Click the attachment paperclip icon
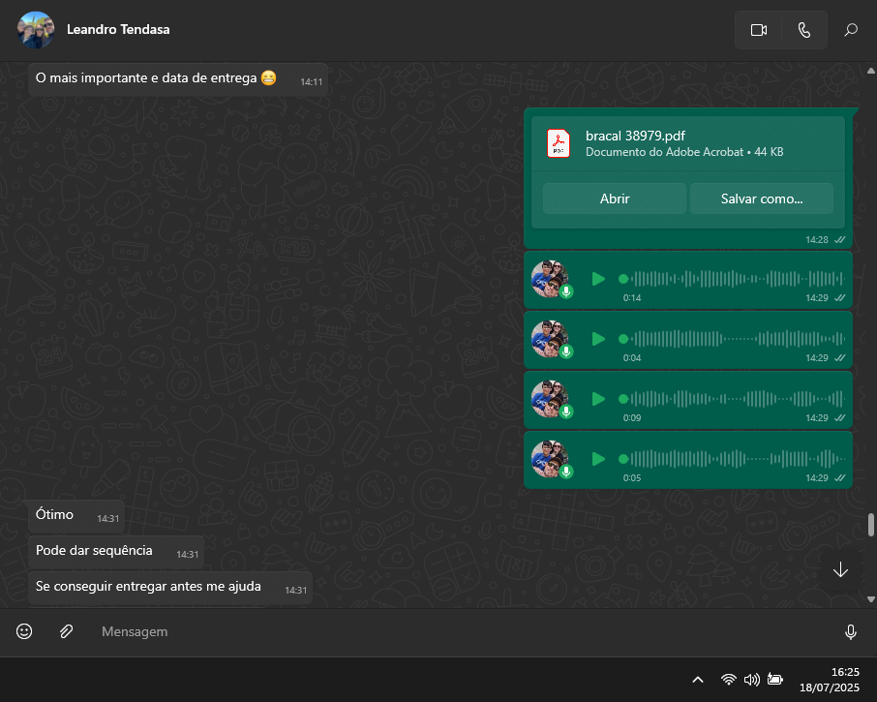The width and height of the screenshot is (877, 702). (66, 631)
